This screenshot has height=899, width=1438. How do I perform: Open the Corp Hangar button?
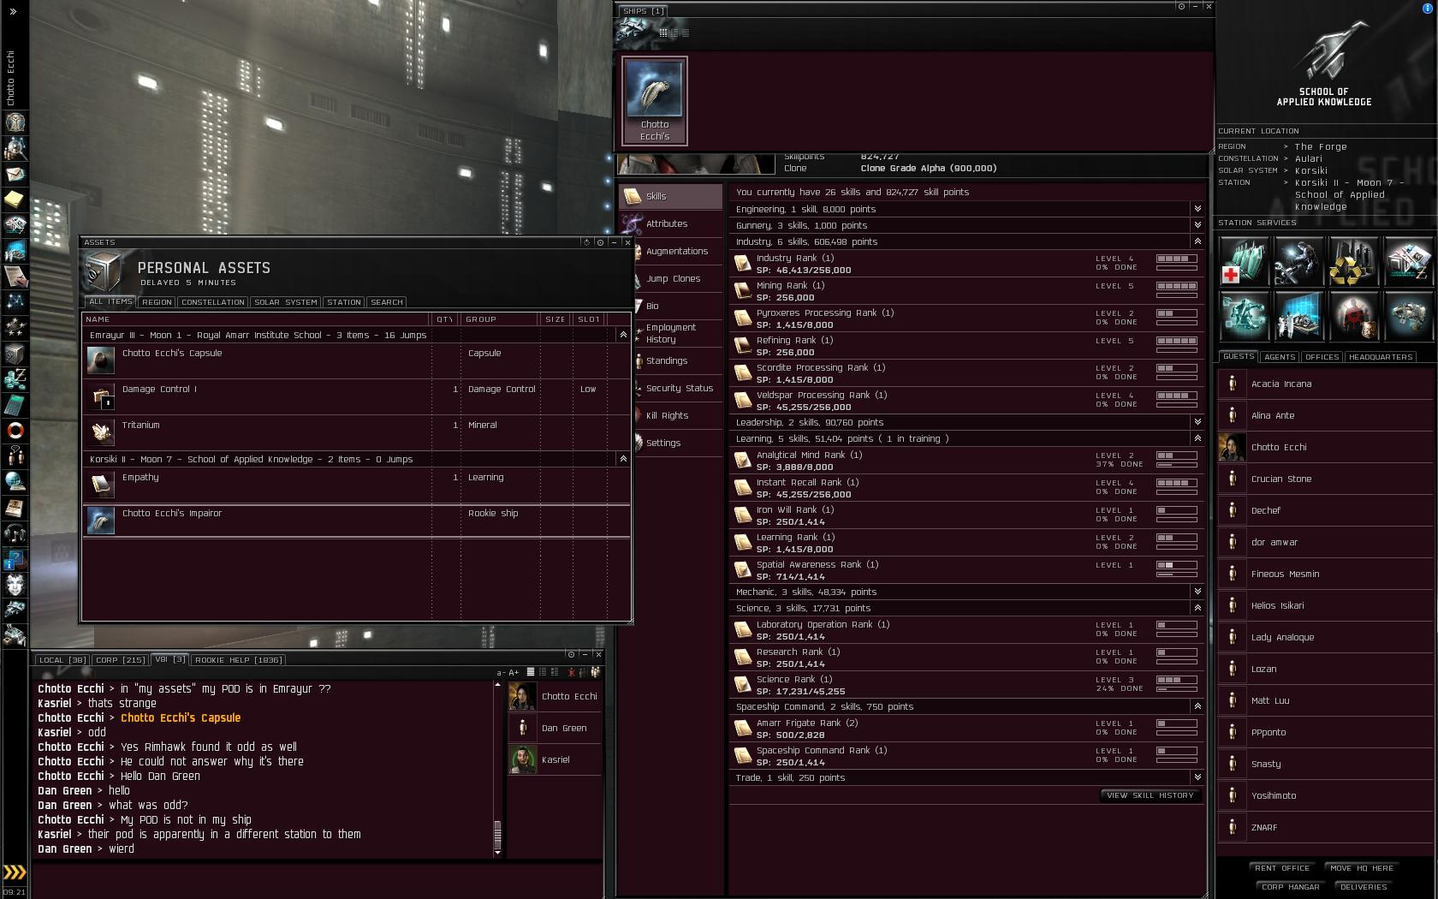click(1291, 887)
